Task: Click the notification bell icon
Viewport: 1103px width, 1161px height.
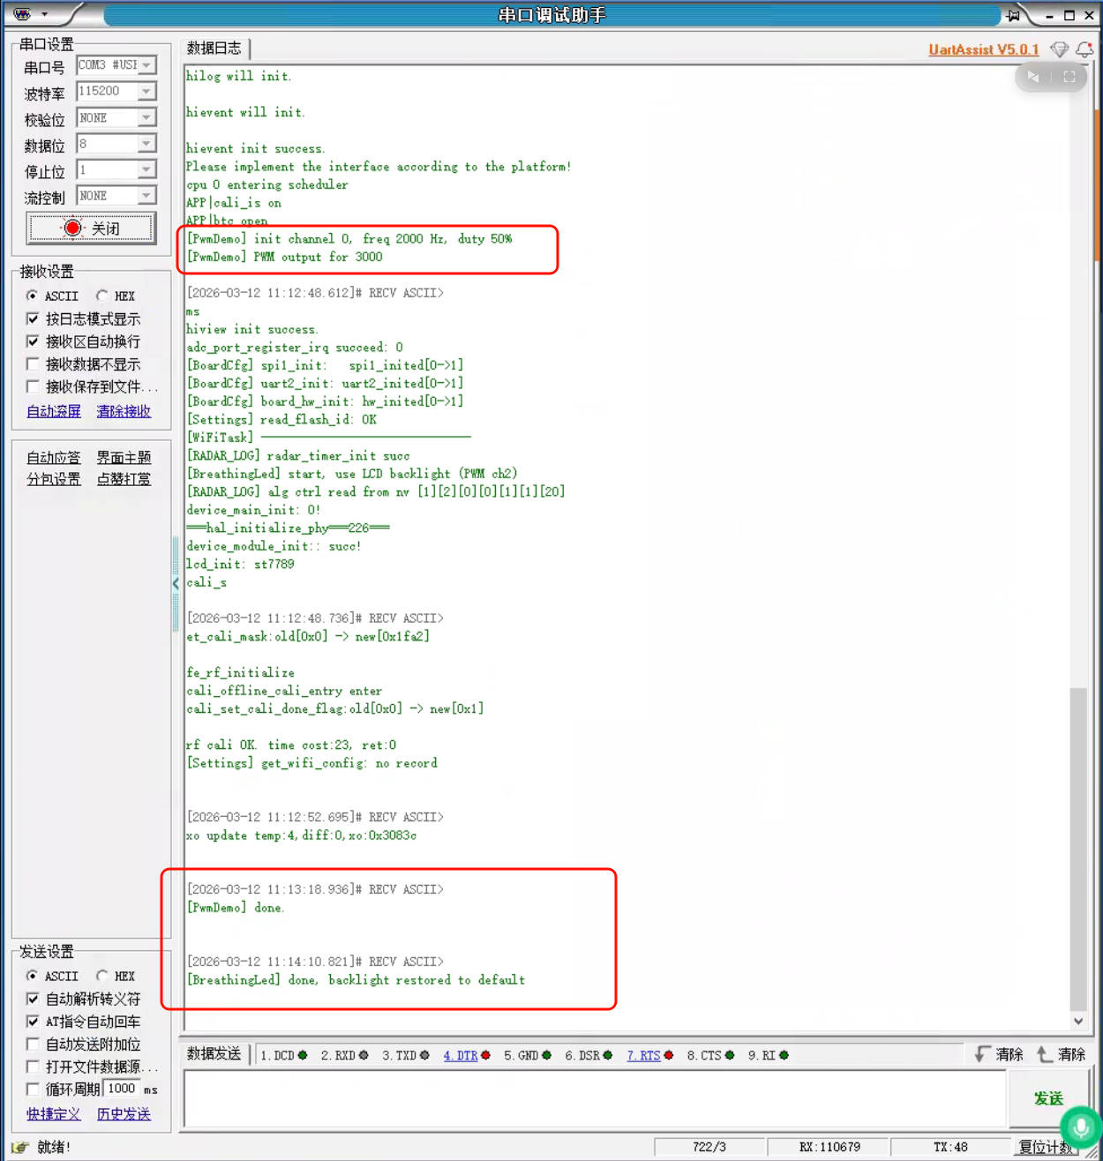Action: [1084, 49]
